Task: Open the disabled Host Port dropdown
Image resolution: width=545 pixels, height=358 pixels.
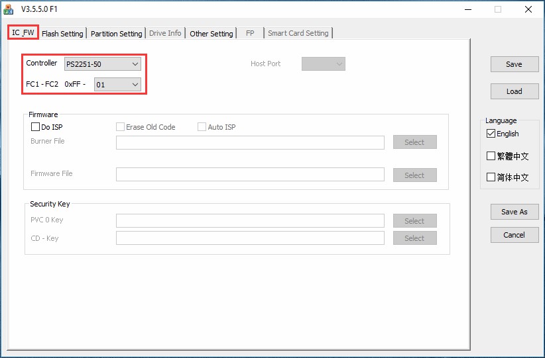Action: [324, 64]
